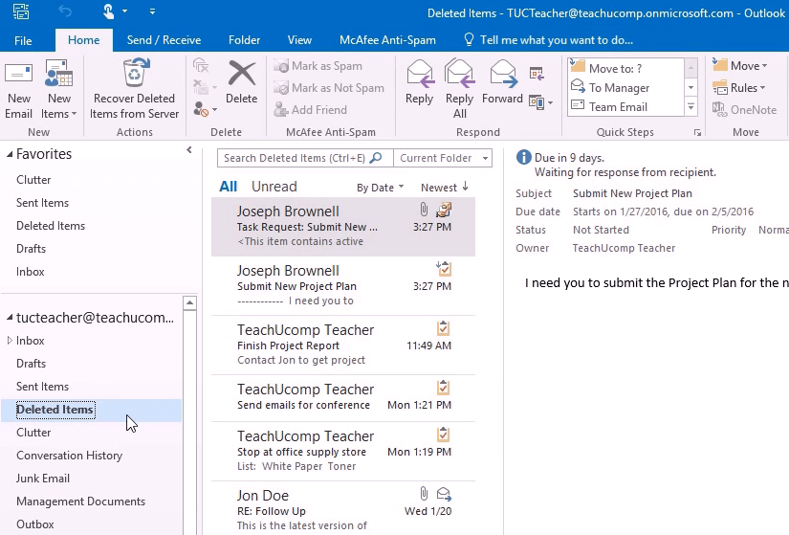Screen dimensions: 789x535
Task: Click the Ignore conversation icon
Action: point(201,65)
